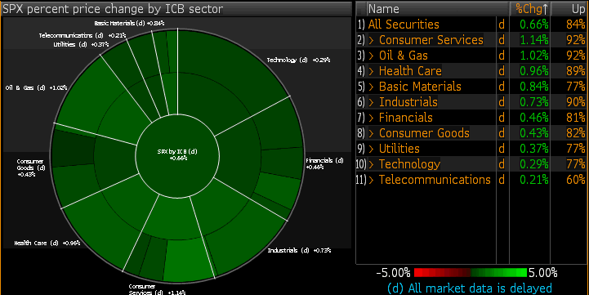This screenshot has width=589, height=295.
Task: Click the SPX by ICB center circle
Action: click(x=177, y=156)
